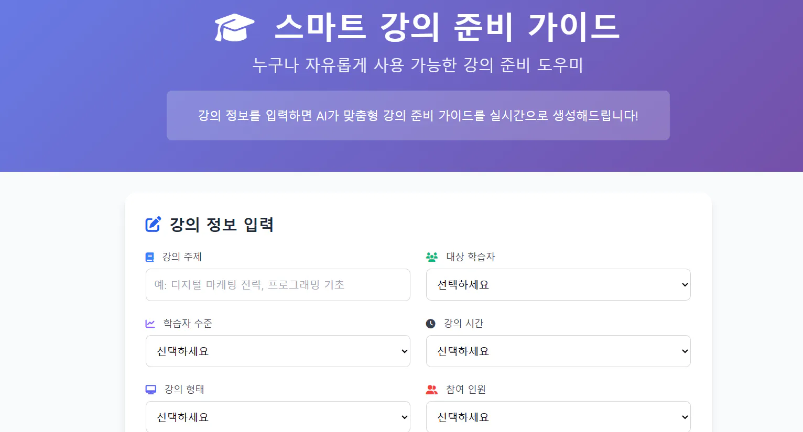The image size is (803, 432).
Task: Open the 강의 시간 dropdown
Action: 558,351
